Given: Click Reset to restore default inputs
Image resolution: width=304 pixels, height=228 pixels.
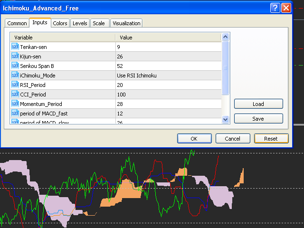Looking at the screenshot, I should (271, 138).
